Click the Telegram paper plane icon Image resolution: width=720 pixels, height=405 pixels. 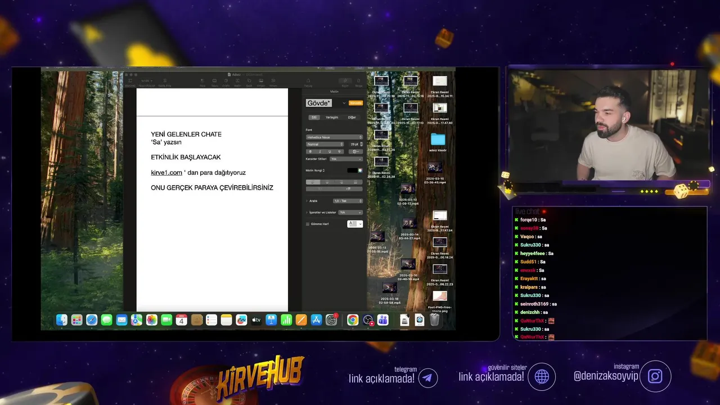pos(427,377)
